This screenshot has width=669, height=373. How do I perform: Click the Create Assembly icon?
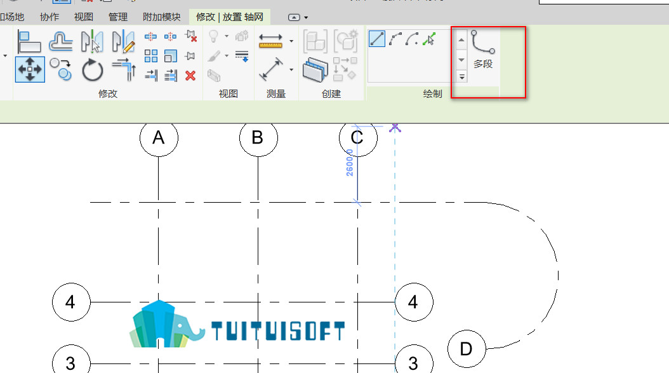click(x=315, y=41)
